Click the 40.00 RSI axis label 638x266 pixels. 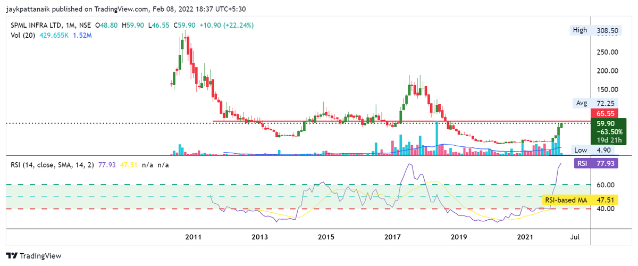[x=607, y=209]
